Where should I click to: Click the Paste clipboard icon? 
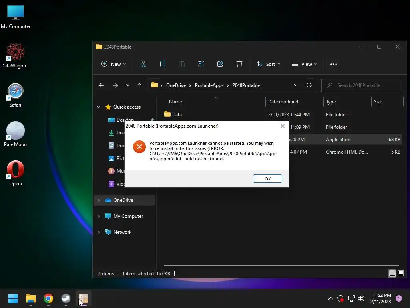pyautogui.click(x=181, y=64)
